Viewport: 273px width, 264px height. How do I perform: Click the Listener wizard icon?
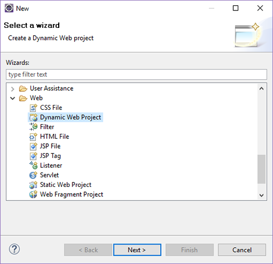click(x=33, y=165)
